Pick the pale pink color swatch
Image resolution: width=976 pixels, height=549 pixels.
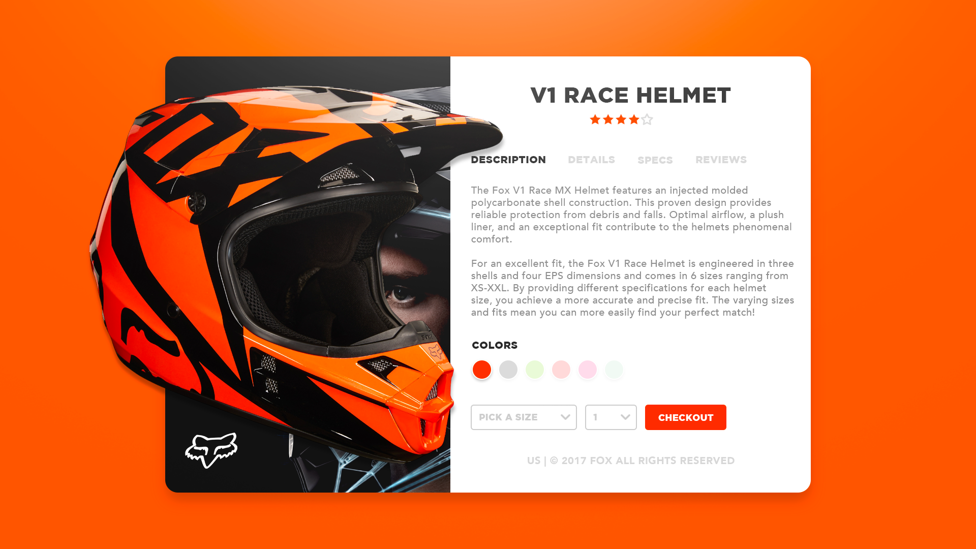588,370
